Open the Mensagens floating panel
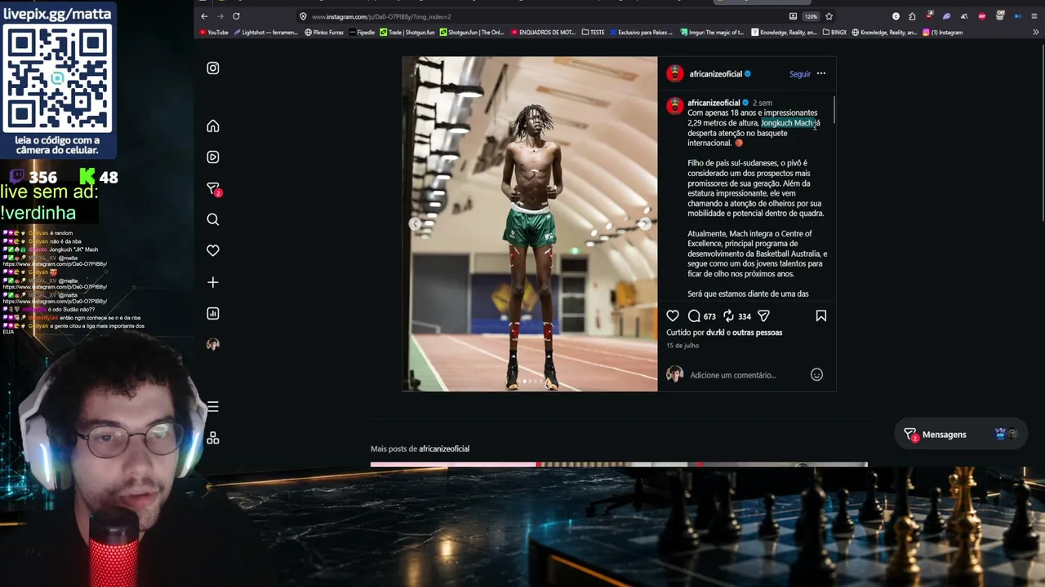Screen dimensions: 1045x587 961,435
